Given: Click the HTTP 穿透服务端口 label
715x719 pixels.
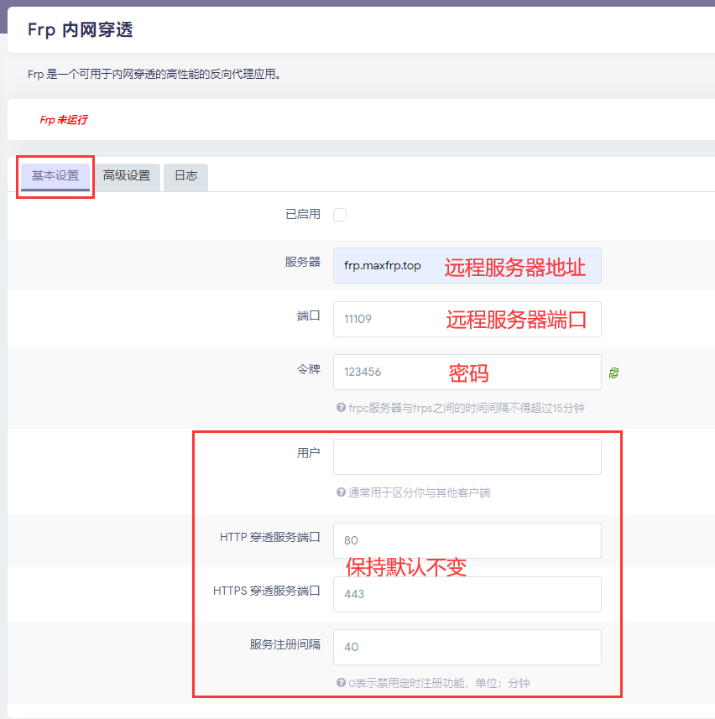Looking at the screenshot, I should [270, 537].
